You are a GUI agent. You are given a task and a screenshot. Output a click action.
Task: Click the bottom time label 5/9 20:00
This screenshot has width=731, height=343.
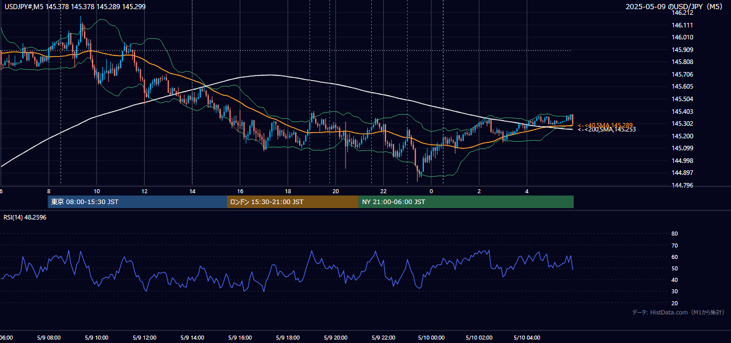click(x=336, y=338)
